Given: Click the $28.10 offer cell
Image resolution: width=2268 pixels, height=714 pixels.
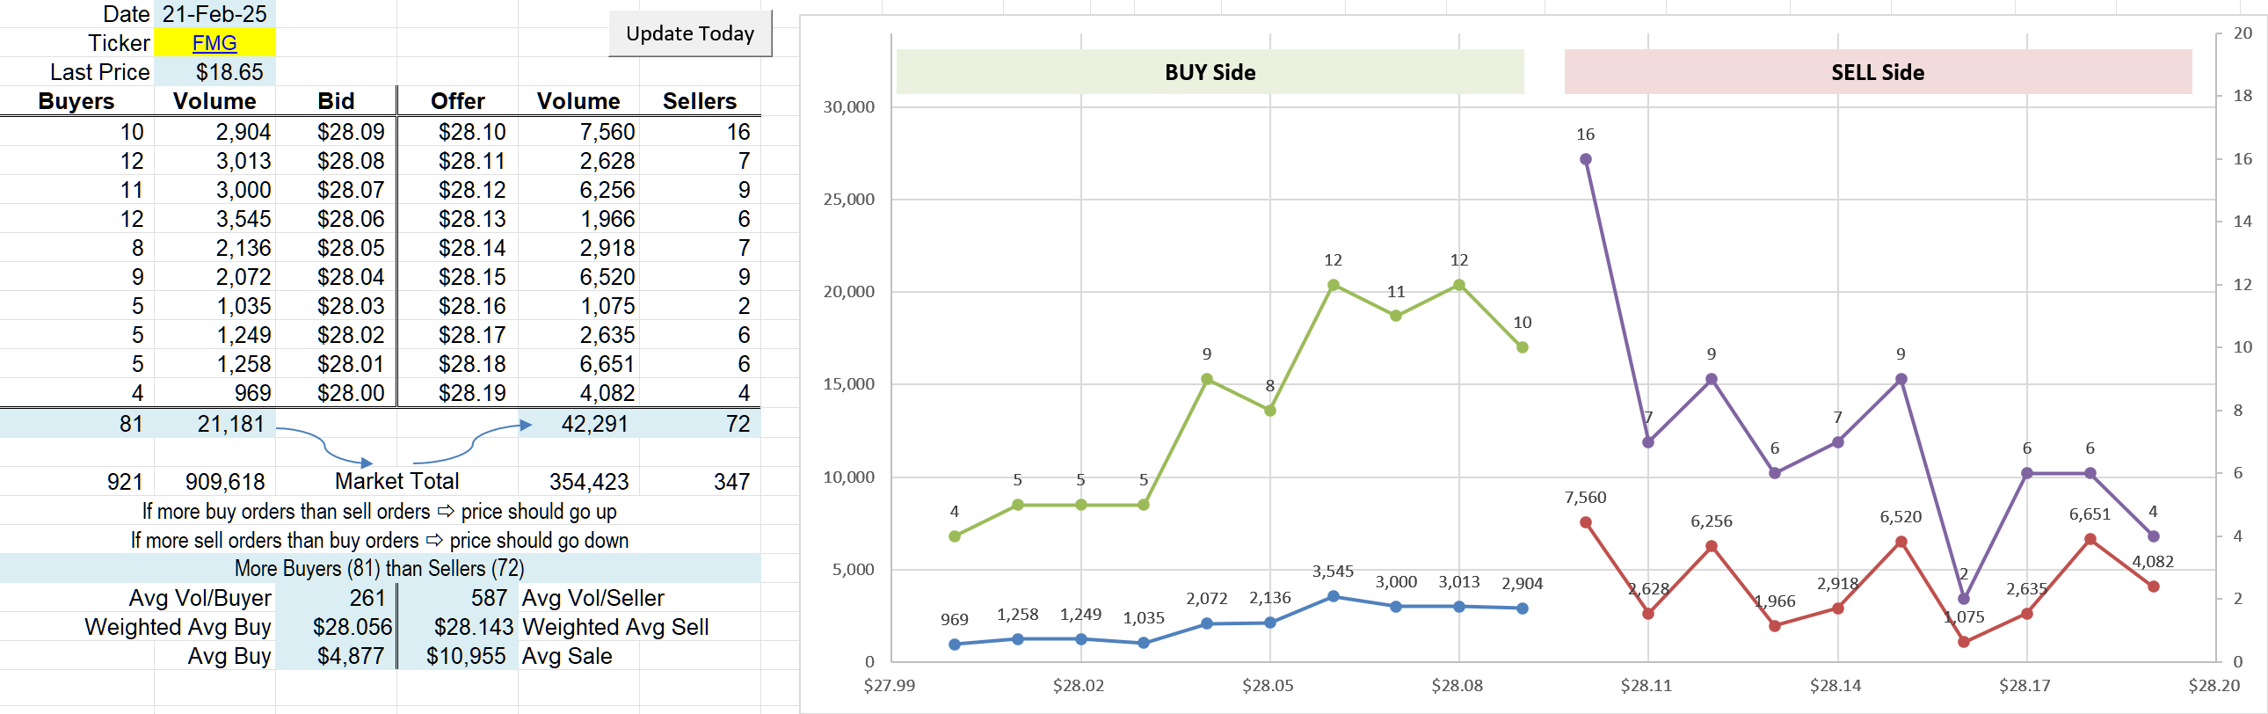Looking at the screenshot, I should pyautogui.click(x=472, y=132).
